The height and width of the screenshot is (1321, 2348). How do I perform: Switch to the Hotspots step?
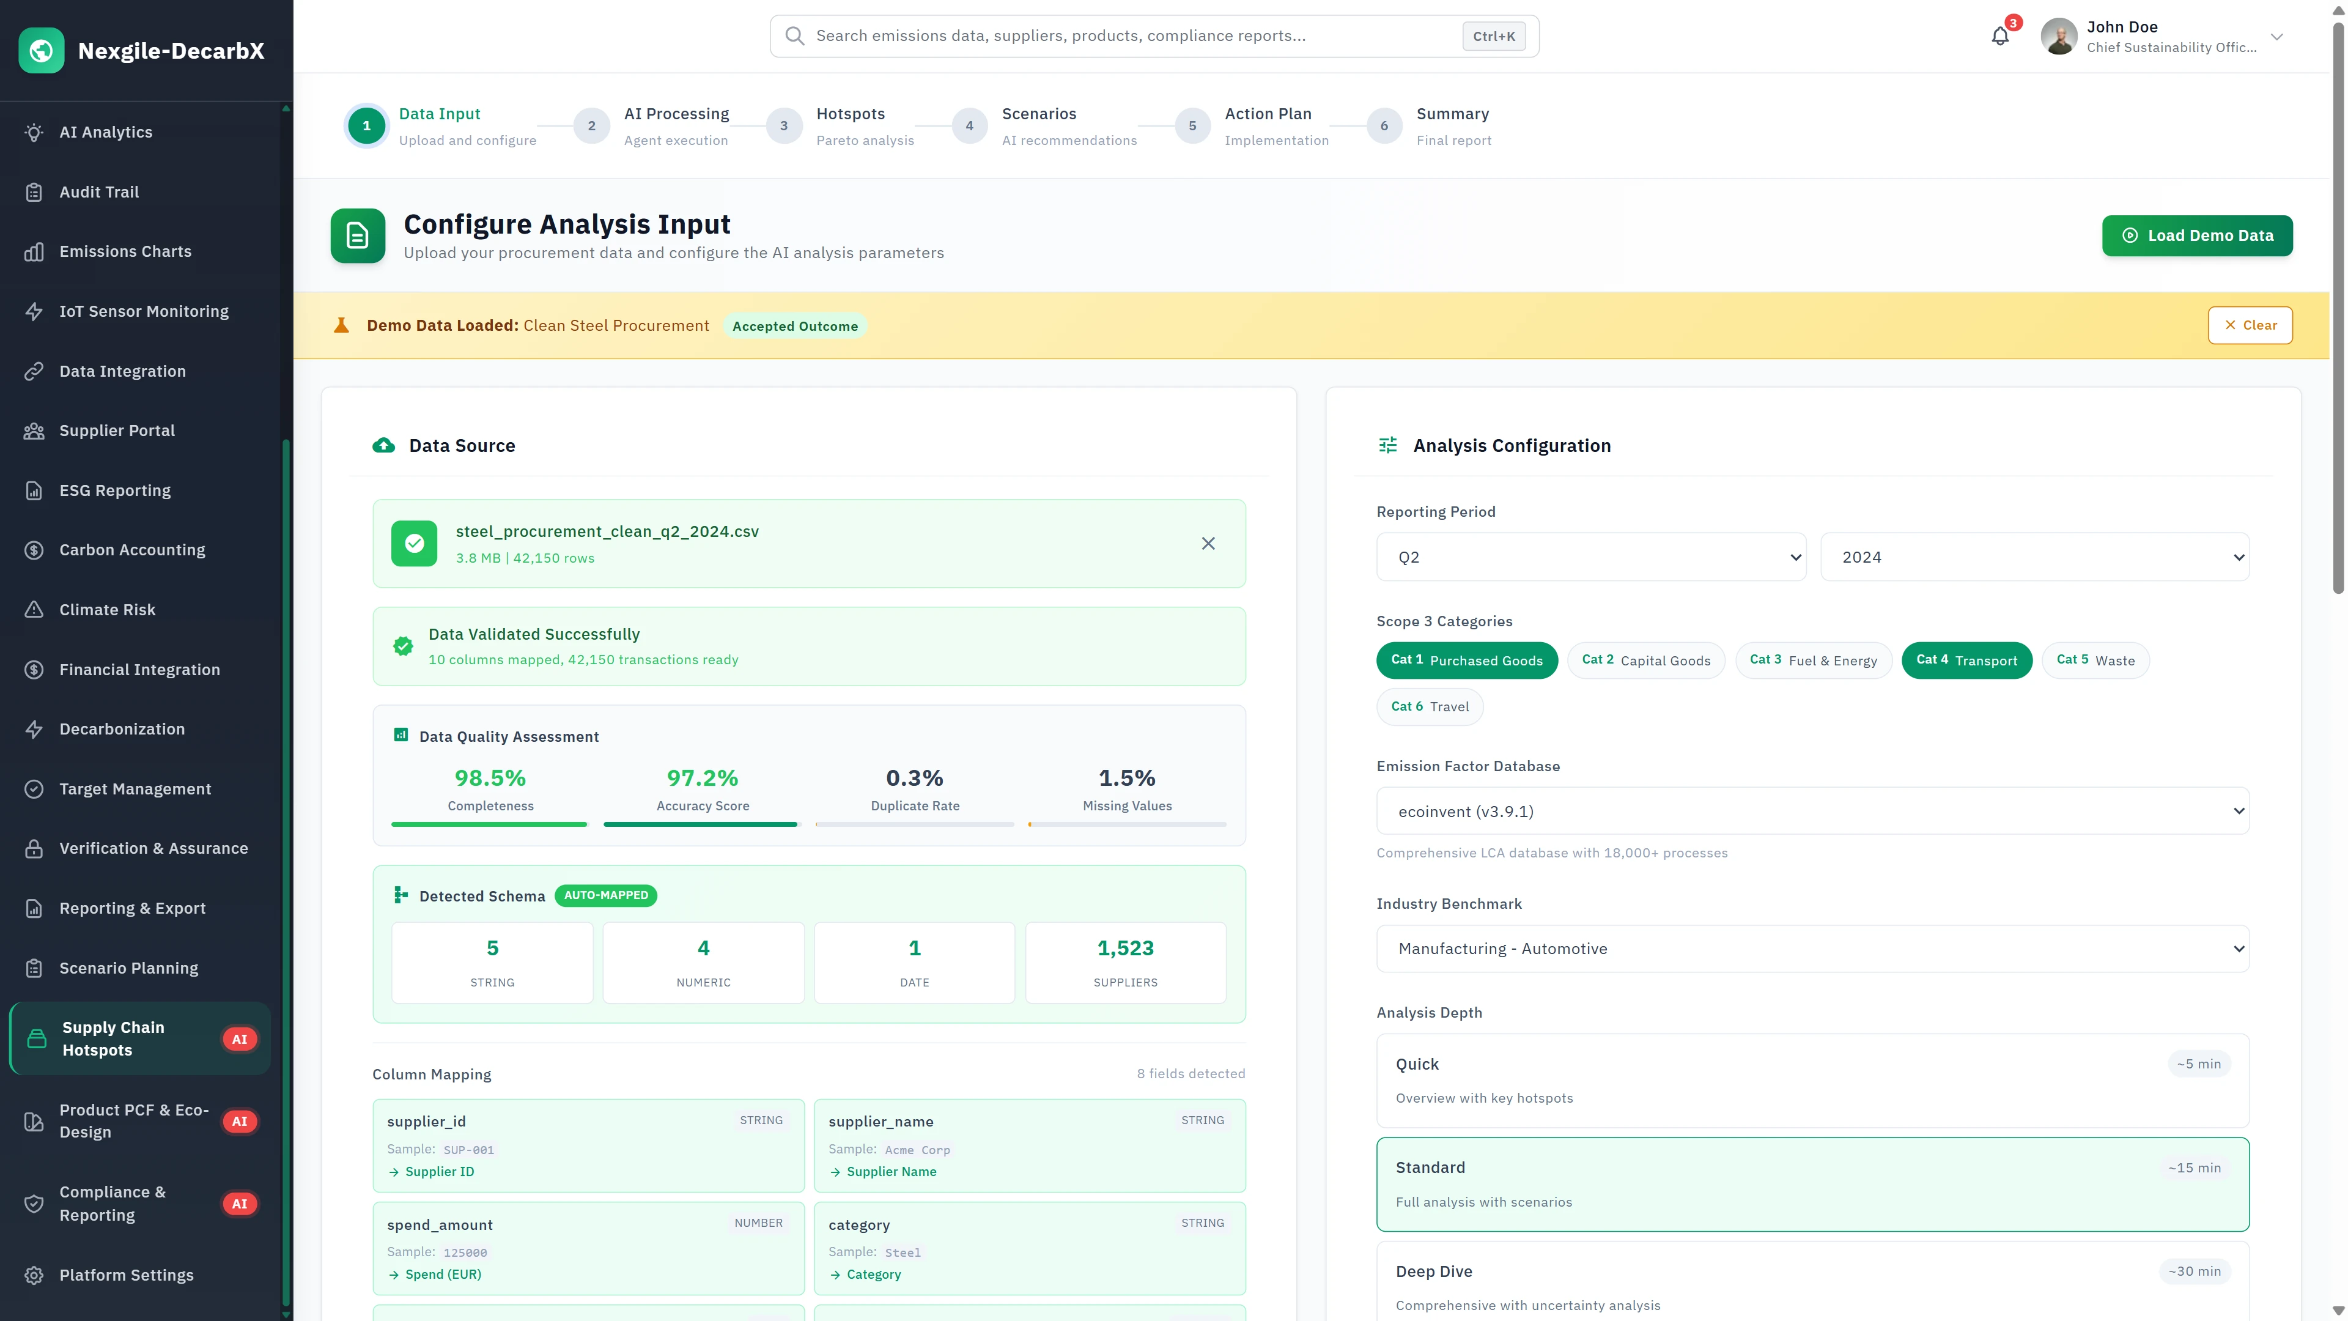click(849, 126)
